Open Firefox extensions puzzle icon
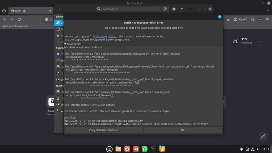272x153 pixels. 252,19
